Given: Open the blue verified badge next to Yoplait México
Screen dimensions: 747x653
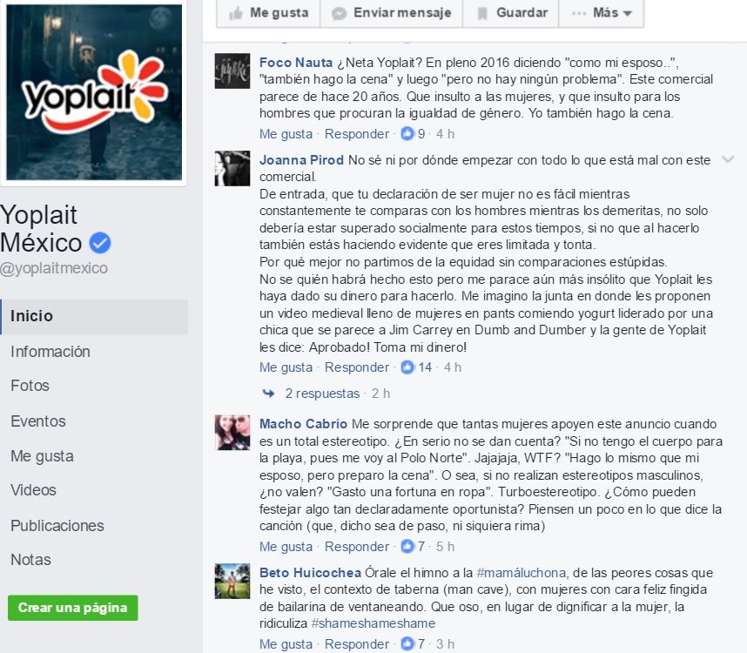Looking at the screenshot, I should [100, 243].
